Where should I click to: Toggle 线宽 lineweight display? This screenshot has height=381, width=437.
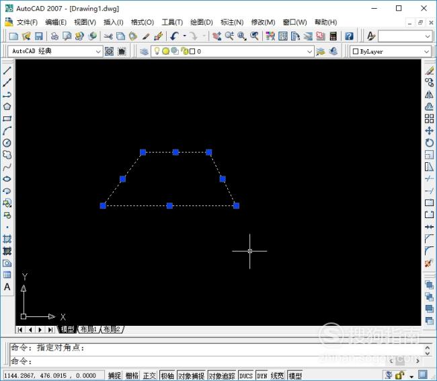277,376
